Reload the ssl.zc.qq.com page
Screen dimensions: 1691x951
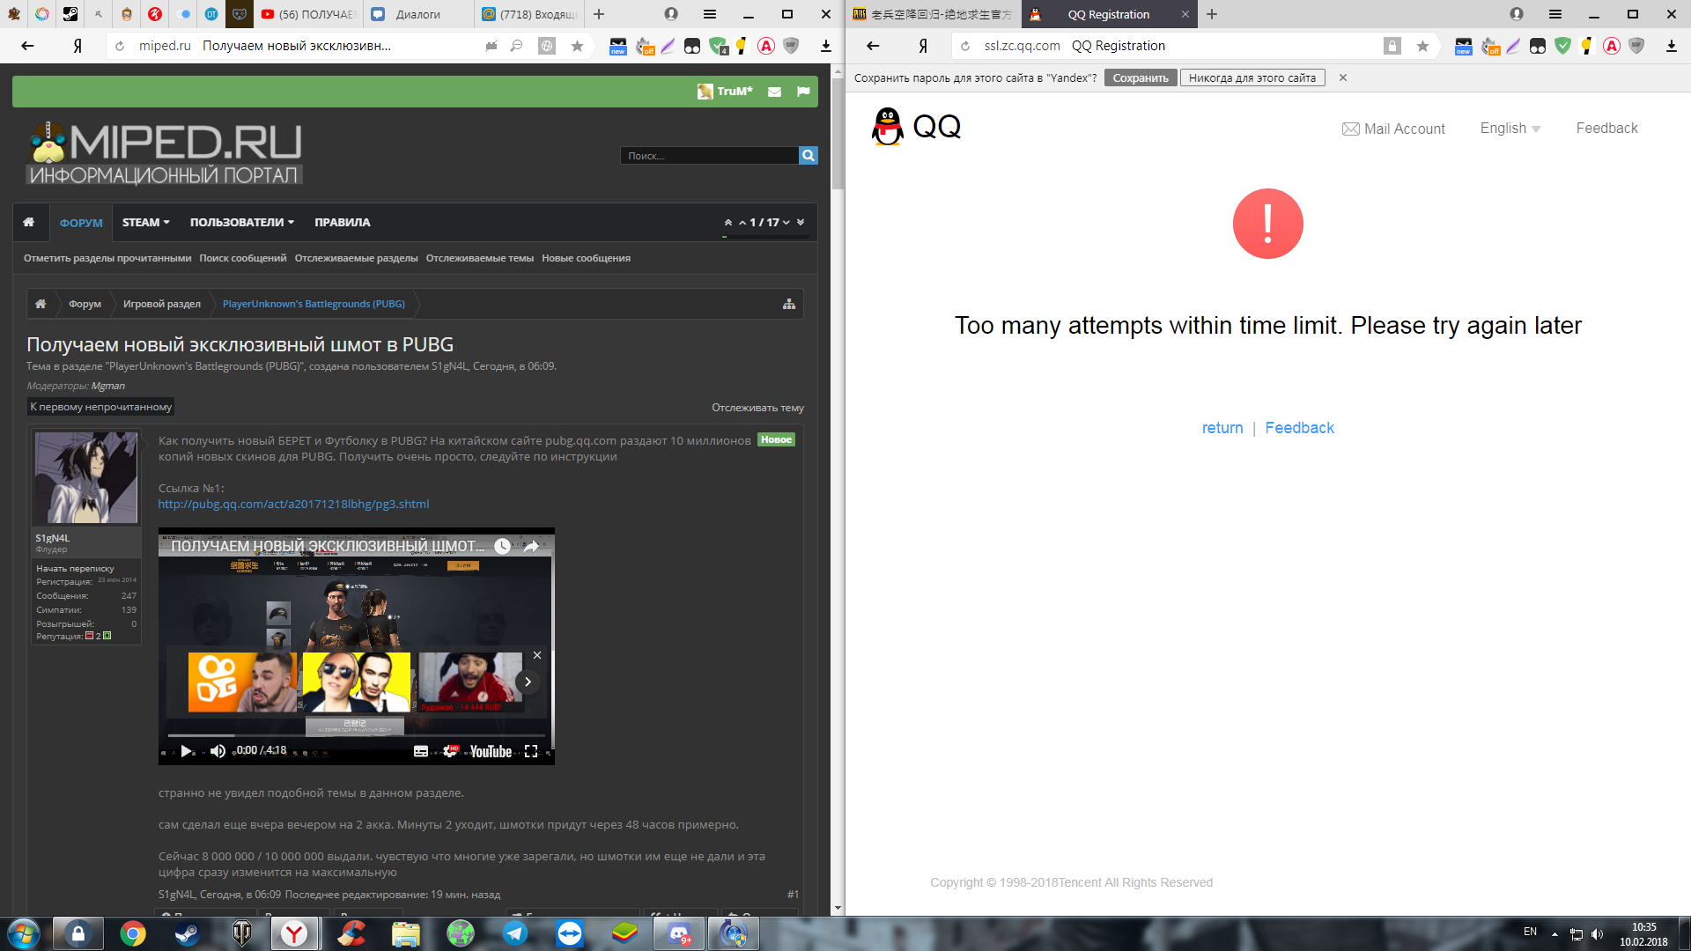pyautogui.click(x=965, y=46)
